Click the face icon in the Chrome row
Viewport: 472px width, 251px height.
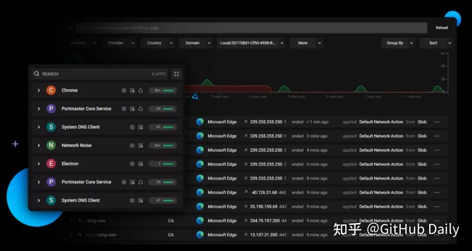124,90
